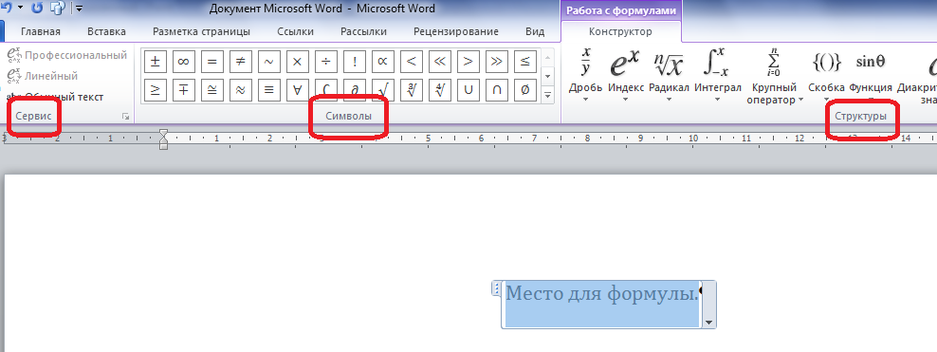This screenshot has height=352, width=937.
Task: Insert the equals sign symbol
Action: click(212, 61)
